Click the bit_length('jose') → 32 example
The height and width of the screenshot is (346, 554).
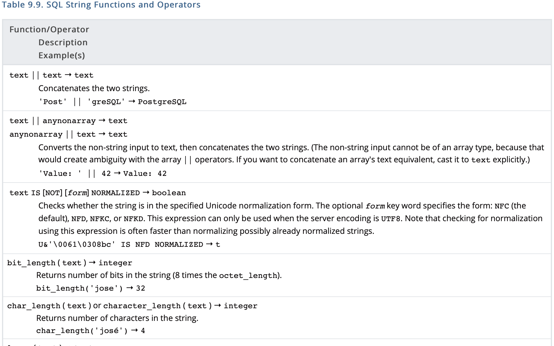[90, 288]
